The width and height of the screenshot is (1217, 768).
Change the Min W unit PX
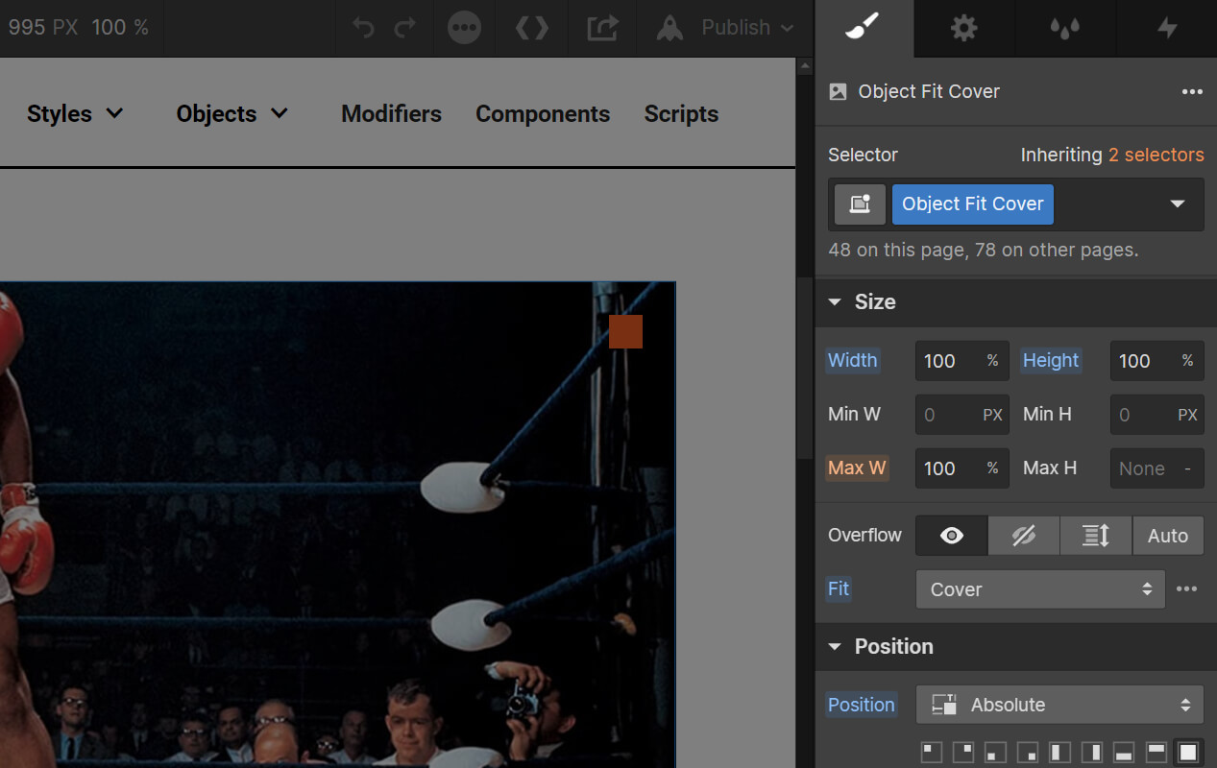click(x=993, y=415)
